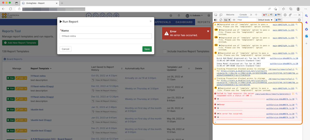Screen dimensions: 310x140
Task: Go to the DASHBOARD nav tab
Action: tap(184, 22)
